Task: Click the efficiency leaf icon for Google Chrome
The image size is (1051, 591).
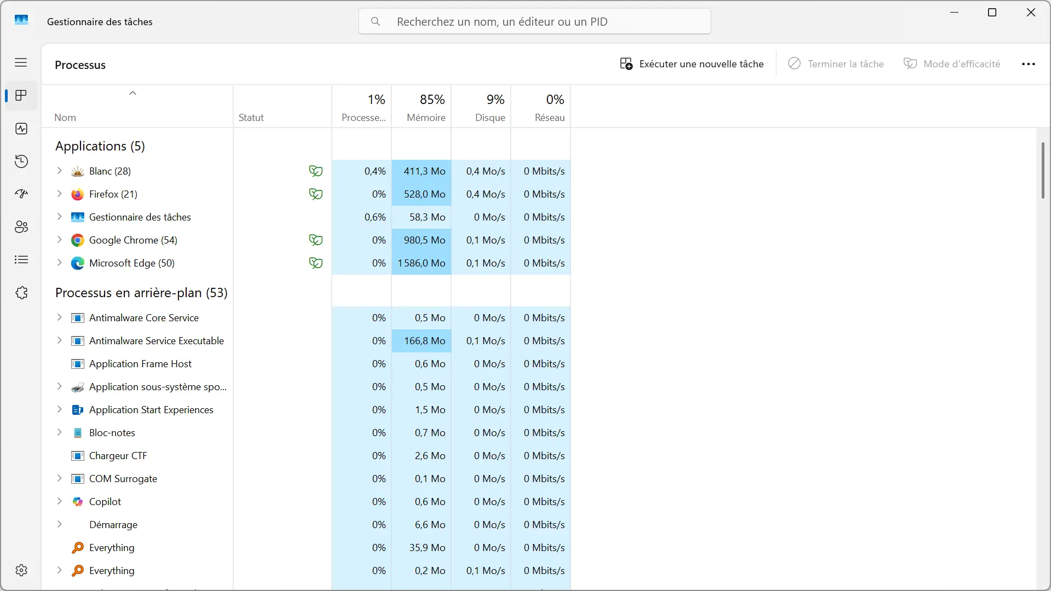Action: 316,240
